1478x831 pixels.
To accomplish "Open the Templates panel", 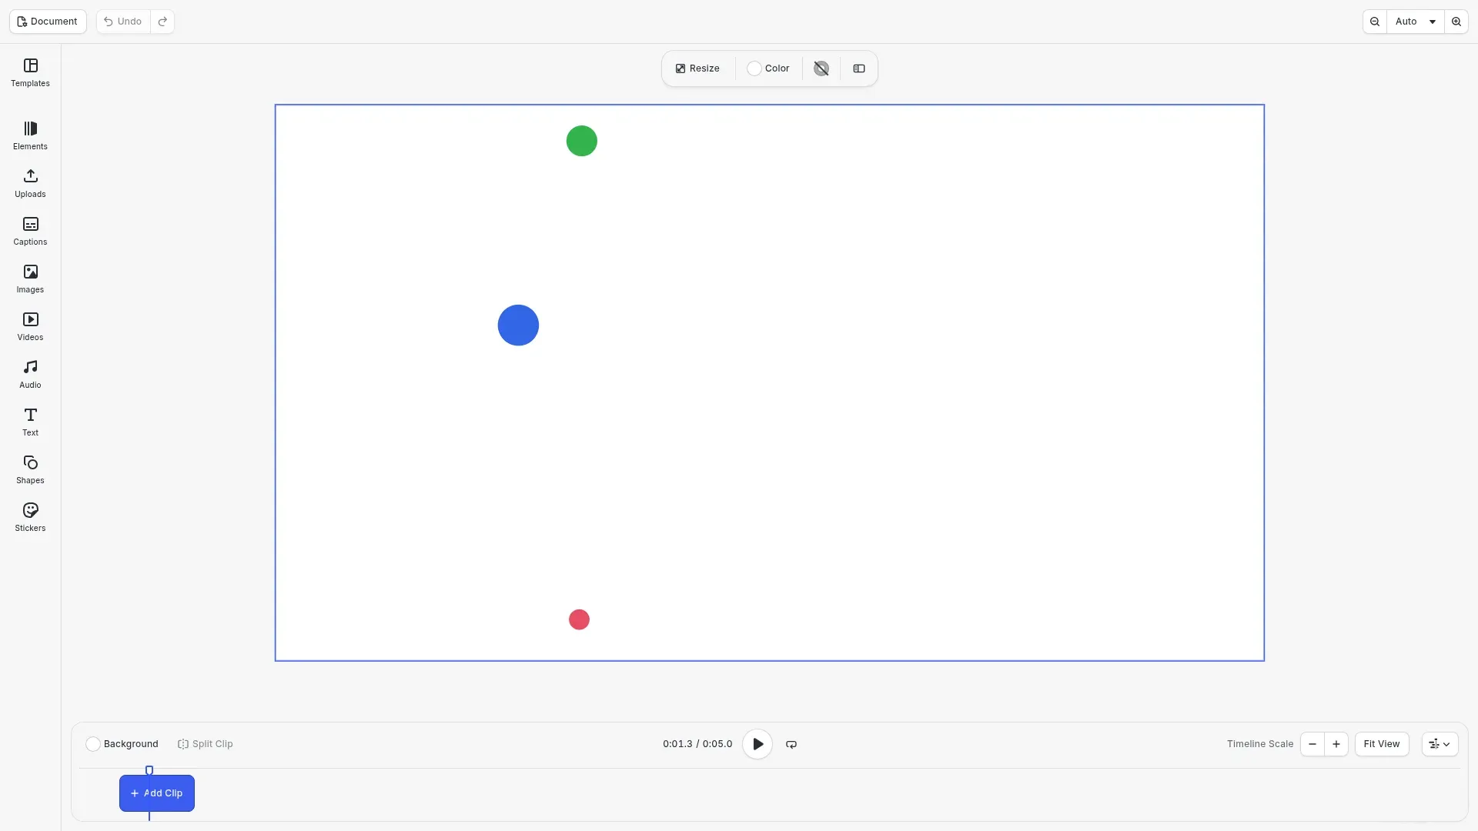I will [30, 73].
